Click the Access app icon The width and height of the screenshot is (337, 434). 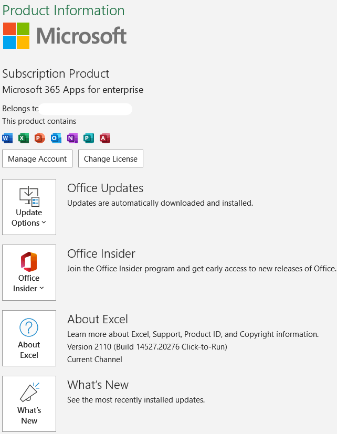click(x=105, y=138)
